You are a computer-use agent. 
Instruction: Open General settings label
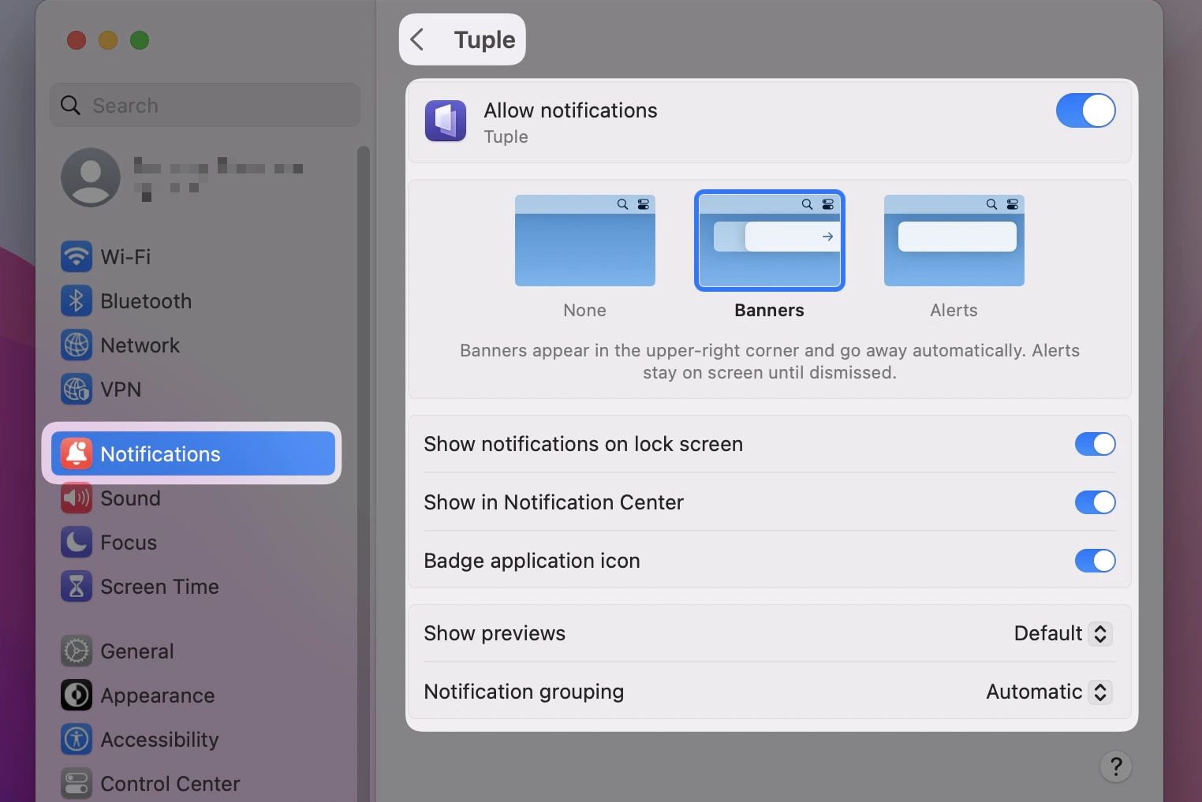click(137, 651)
